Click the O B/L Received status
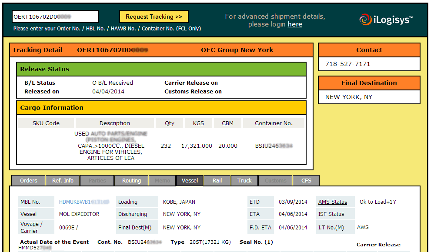 (113, 83)
